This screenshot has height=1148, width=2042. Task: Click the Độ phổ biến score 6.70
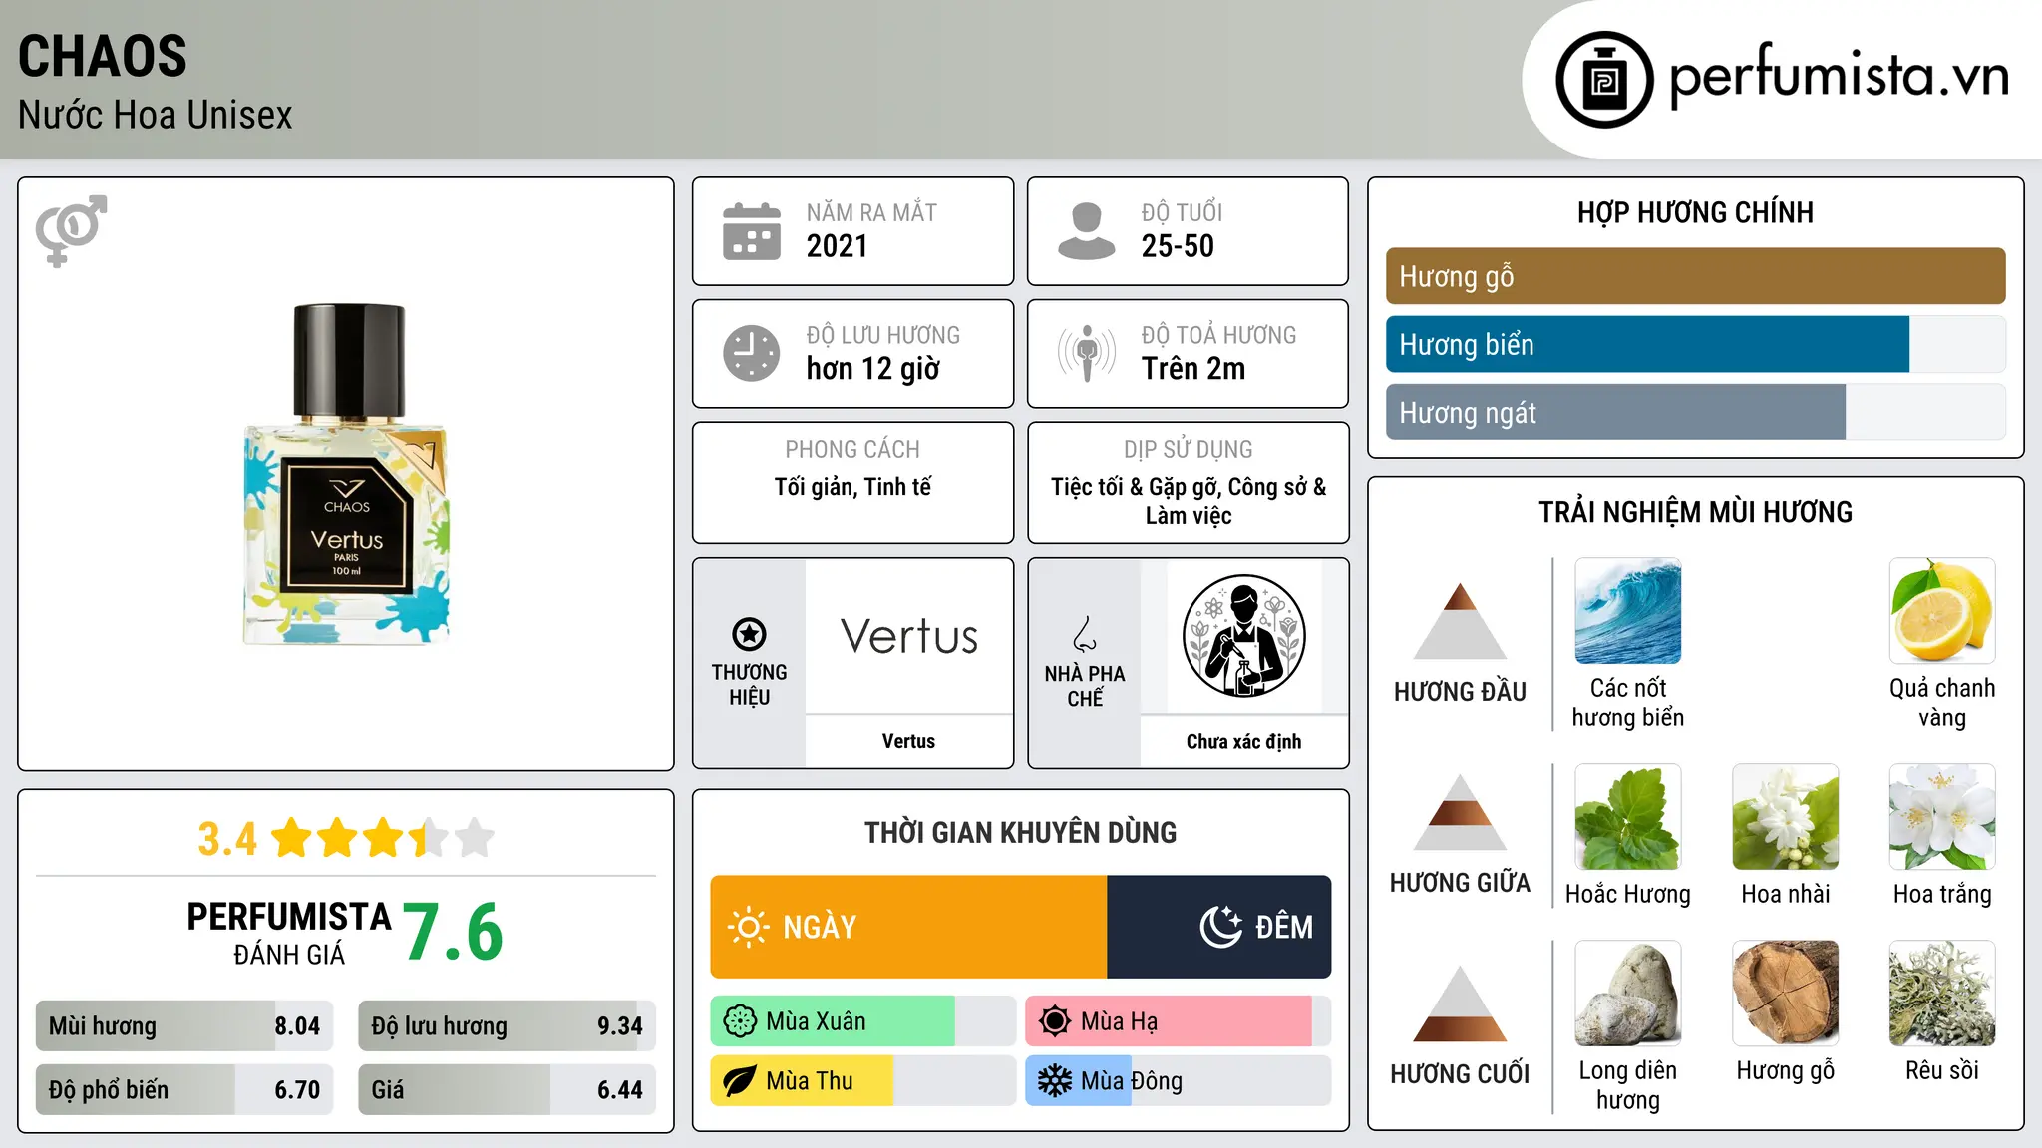coord(297,1090)
